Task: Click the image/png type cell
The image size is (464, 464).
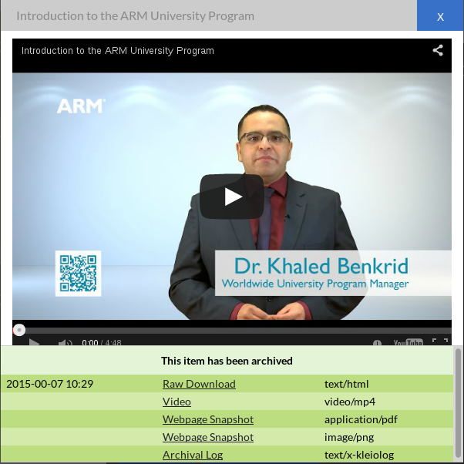Action: (349, 437)
